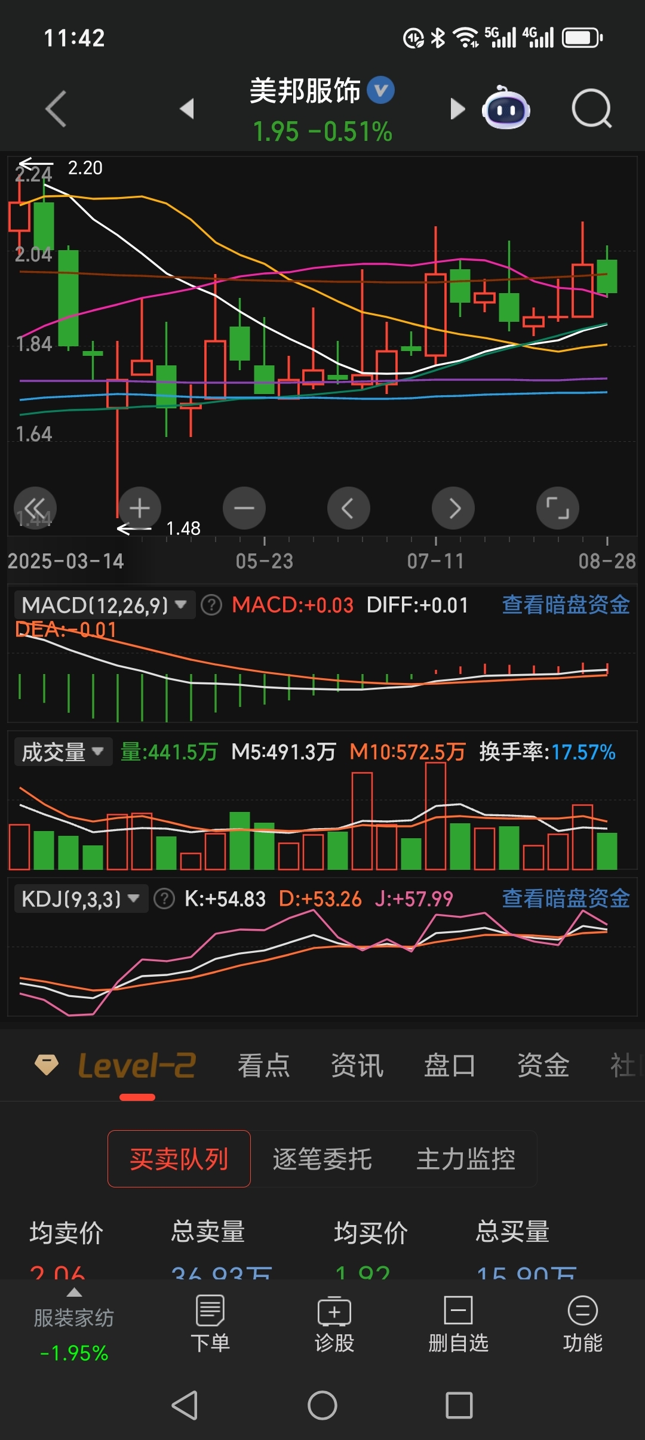Tap the back arrow at top left
This screenshot has height=1440, width=645.
click(56, 109)
